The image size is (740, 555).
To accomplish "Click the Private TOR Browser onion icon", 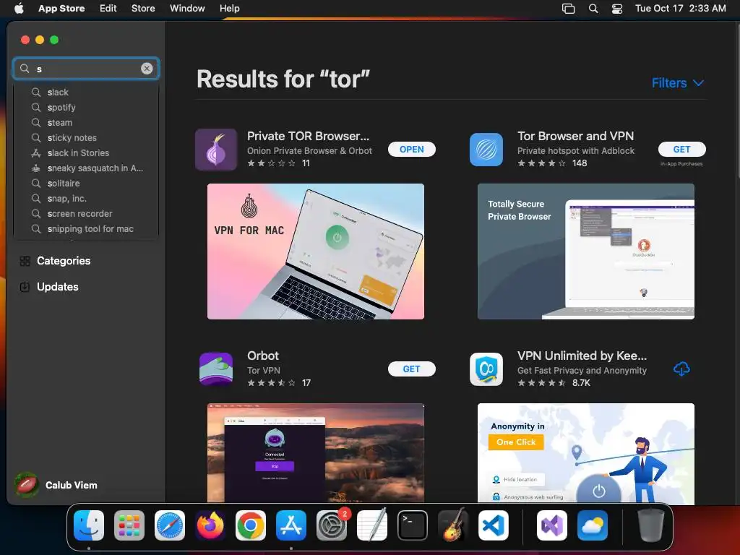I will pyautogui.click(x=216, y=150).
